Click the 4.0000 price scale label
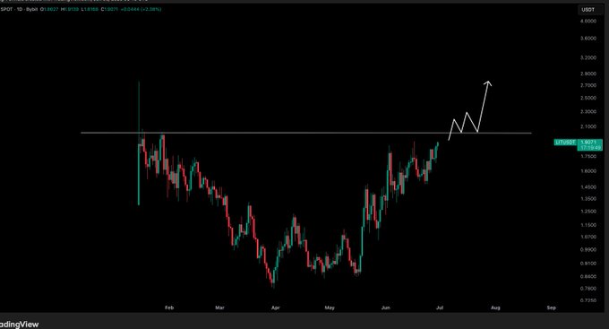The image size is (609, 329). (x=588, y=21)
